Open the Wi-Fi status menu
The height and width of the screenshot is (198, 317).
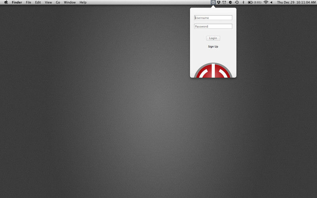click(x=266, y=2)
